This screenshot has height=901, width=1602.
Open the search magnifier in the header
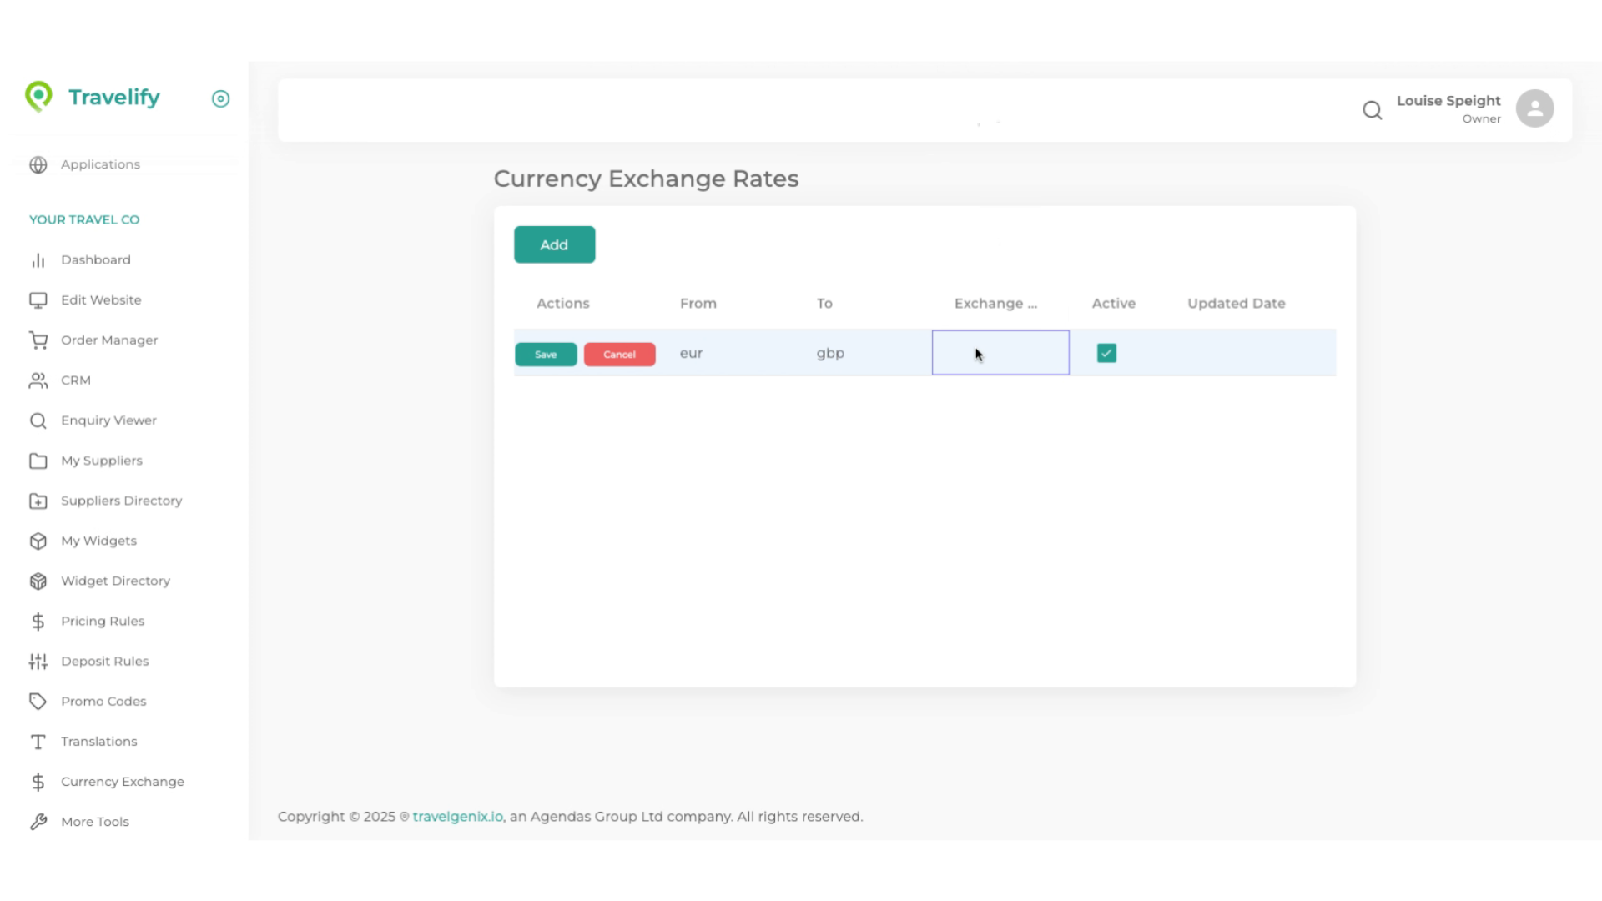click(x=1373, y=109)
